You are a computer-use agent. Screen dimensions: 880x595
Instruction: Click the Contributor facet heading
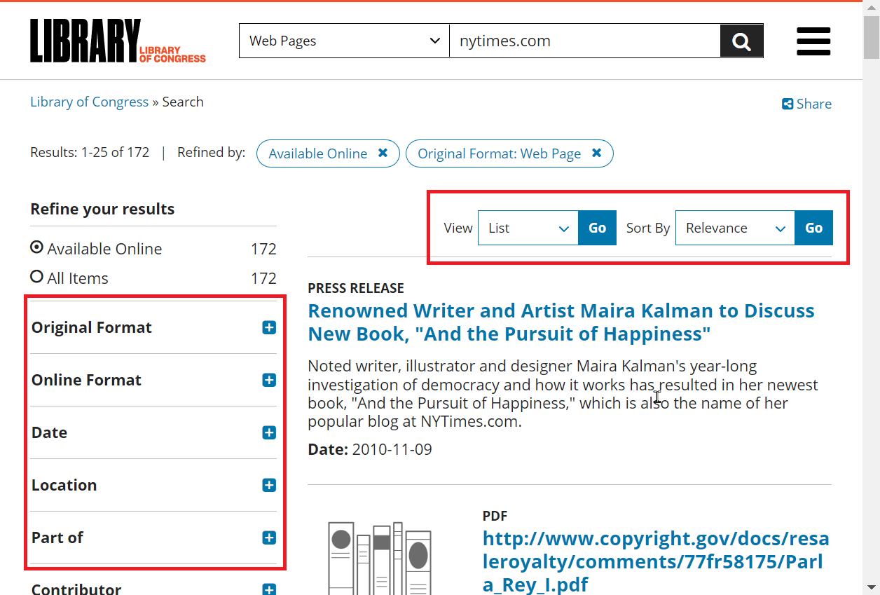(76, 589)
